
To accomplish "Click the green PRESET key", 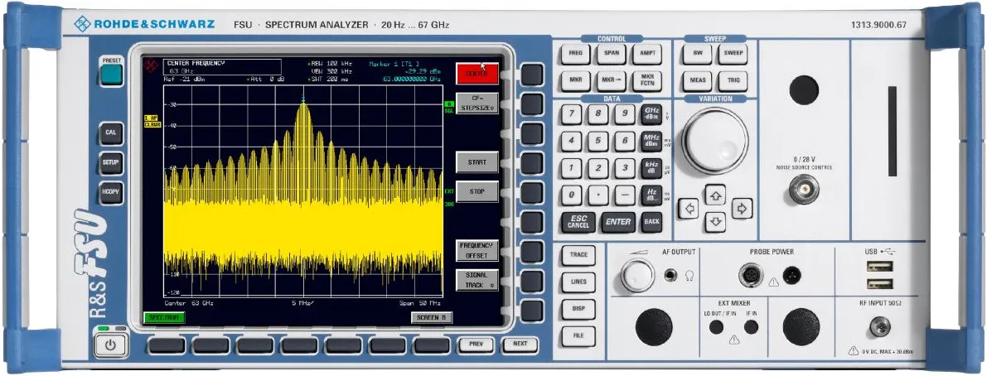I will (111, 74).
